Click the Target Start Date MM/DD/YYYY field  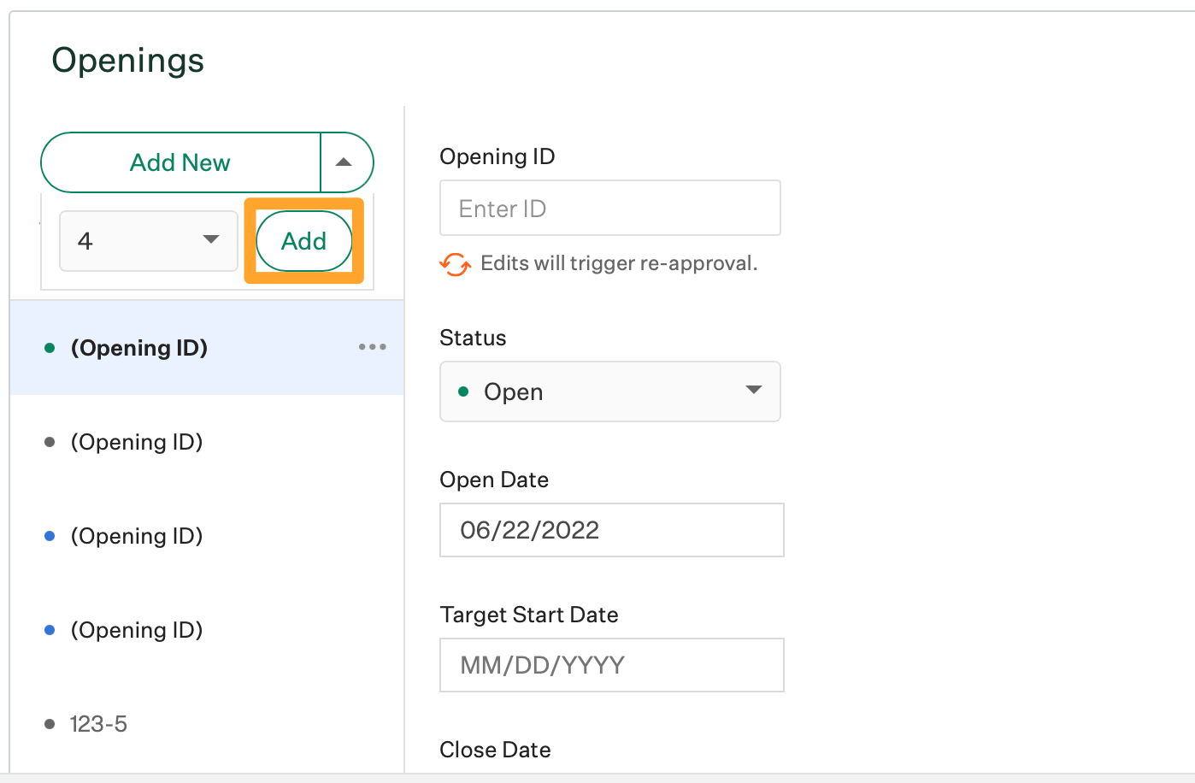click(x=611, y=665)
